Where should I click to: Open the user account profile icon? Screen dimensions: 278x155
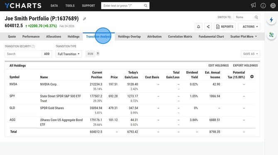(273, 6)
